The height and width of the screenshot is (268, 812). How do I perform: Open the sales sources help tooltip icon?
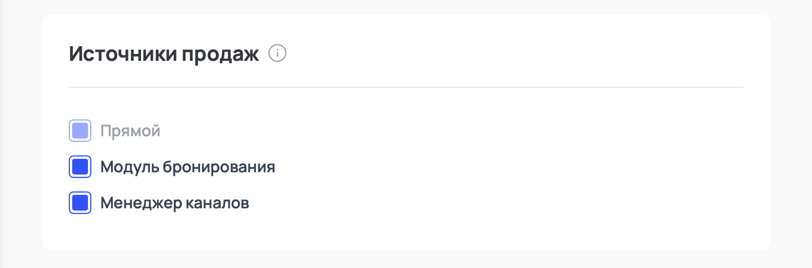coord(277,53)
